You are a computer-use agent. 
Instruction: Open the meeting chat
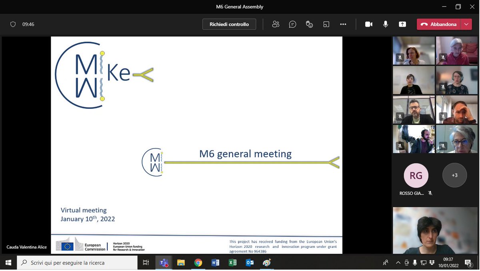click(x=292, y=24)
